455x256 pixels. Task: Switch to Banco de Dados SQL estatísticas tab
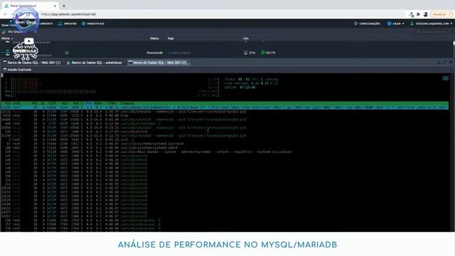[x=95, y=63]
